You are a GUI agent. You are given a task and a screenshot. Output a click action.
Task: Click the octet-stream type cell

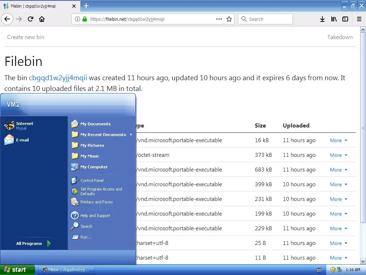(153, 155)
